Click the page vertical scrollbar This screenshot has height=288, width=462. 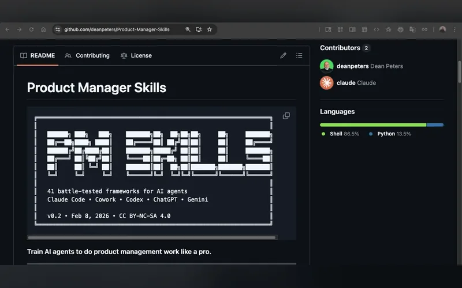click(x=459, y=72)
